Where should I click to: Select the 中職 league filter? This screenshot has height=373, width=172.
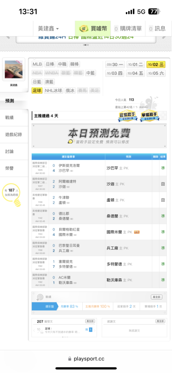pos(63,64)
